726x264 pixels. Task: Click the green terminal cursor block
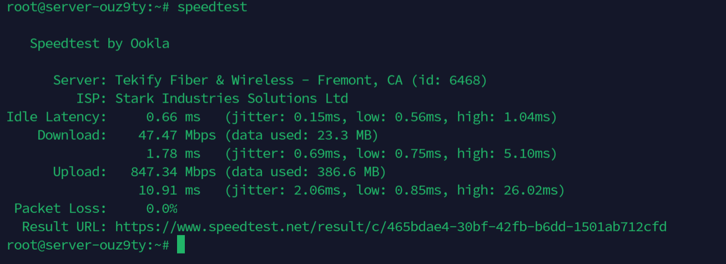tap(181, 245)
